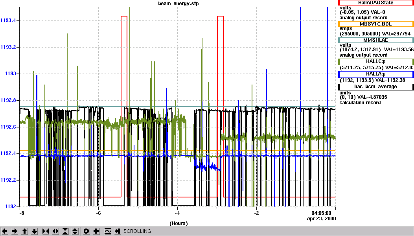Click the Apr 23, 2008 date label
The width and height of the screenshot is (414, 236).
(321, 219)
